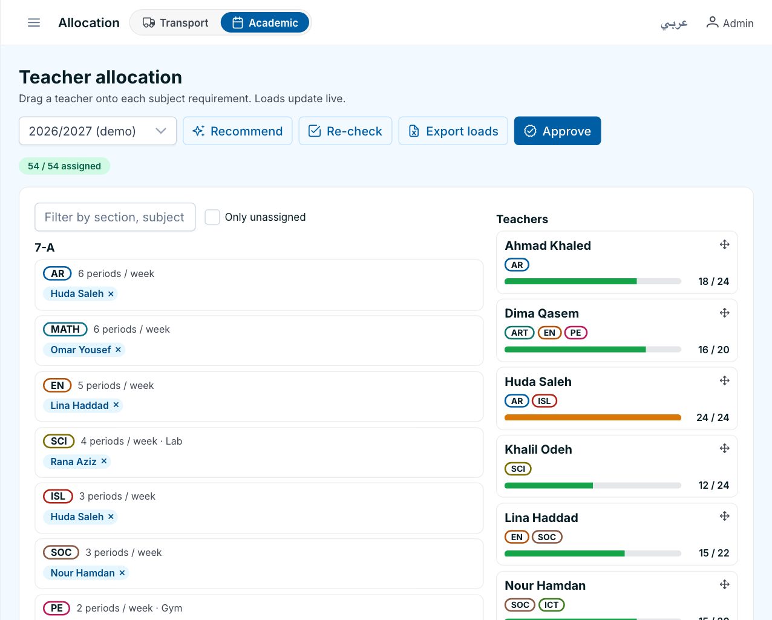Click drag handle on Khalil Odeh card
The image size is (772, 620).
[x=724, y=448]
